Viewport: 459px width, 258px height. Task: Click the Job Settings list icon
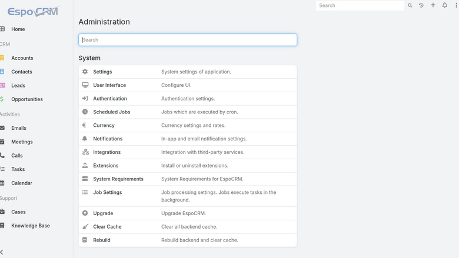[x=85, y=192]
